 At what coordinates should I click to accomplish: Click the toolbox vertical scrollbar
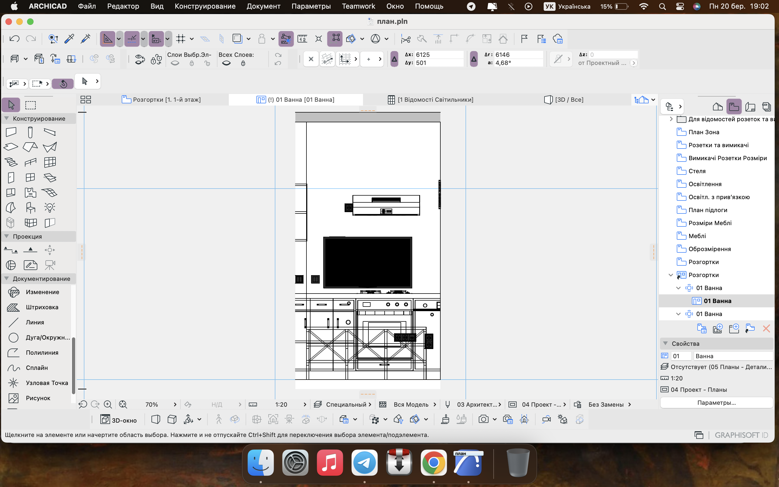(73, 366)
